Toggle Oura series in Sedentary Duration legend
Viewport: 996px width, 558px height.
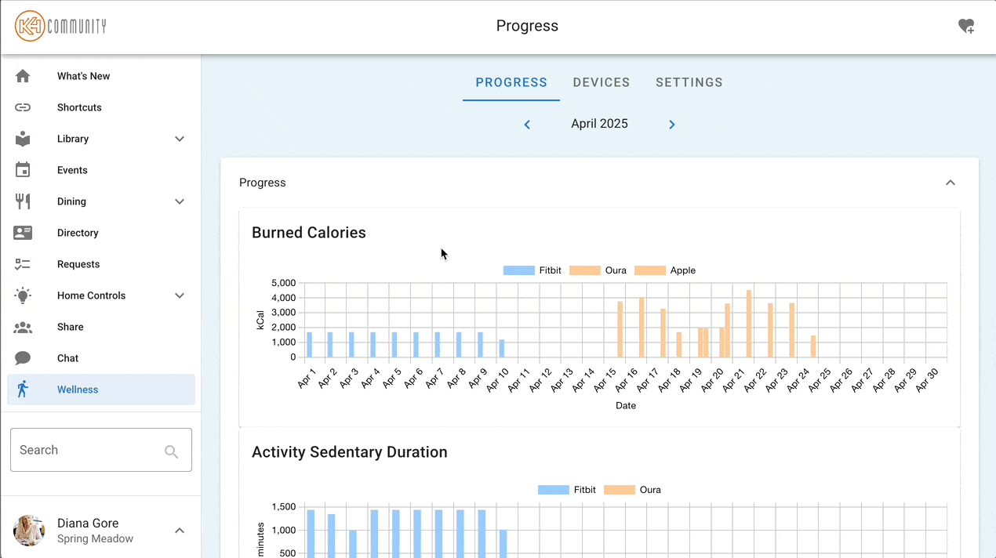(x=632, y=490)
